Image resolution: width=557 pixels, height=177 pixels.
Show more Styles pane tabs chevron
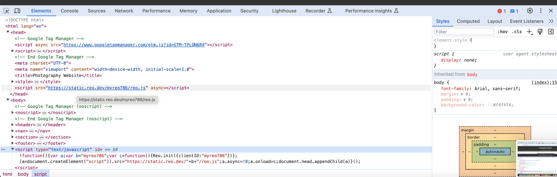[551, 21]
